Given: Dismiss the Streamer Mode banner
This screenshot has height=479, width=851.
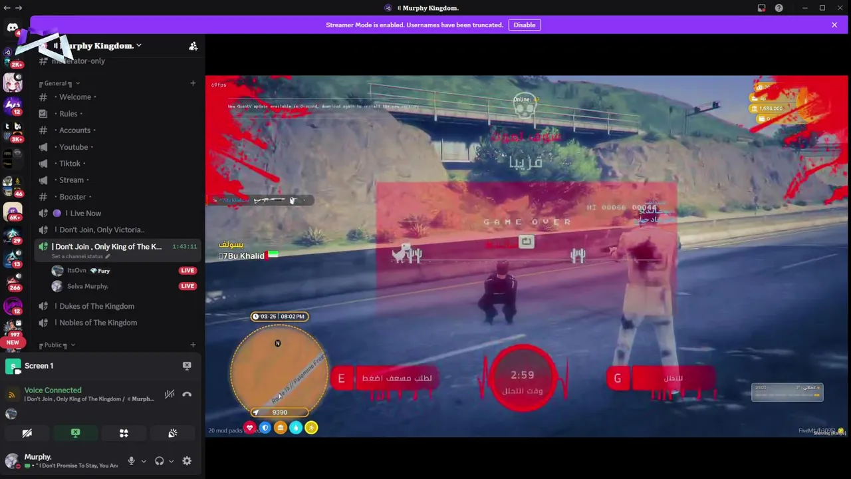Looking at the screenshot, I should tap(834, 25).
